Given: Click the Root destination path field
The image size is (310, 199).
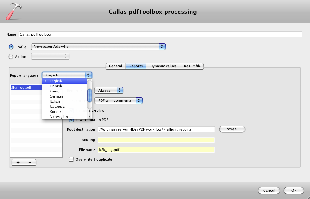Looking at the screenshot, I should tap(156, 129).
